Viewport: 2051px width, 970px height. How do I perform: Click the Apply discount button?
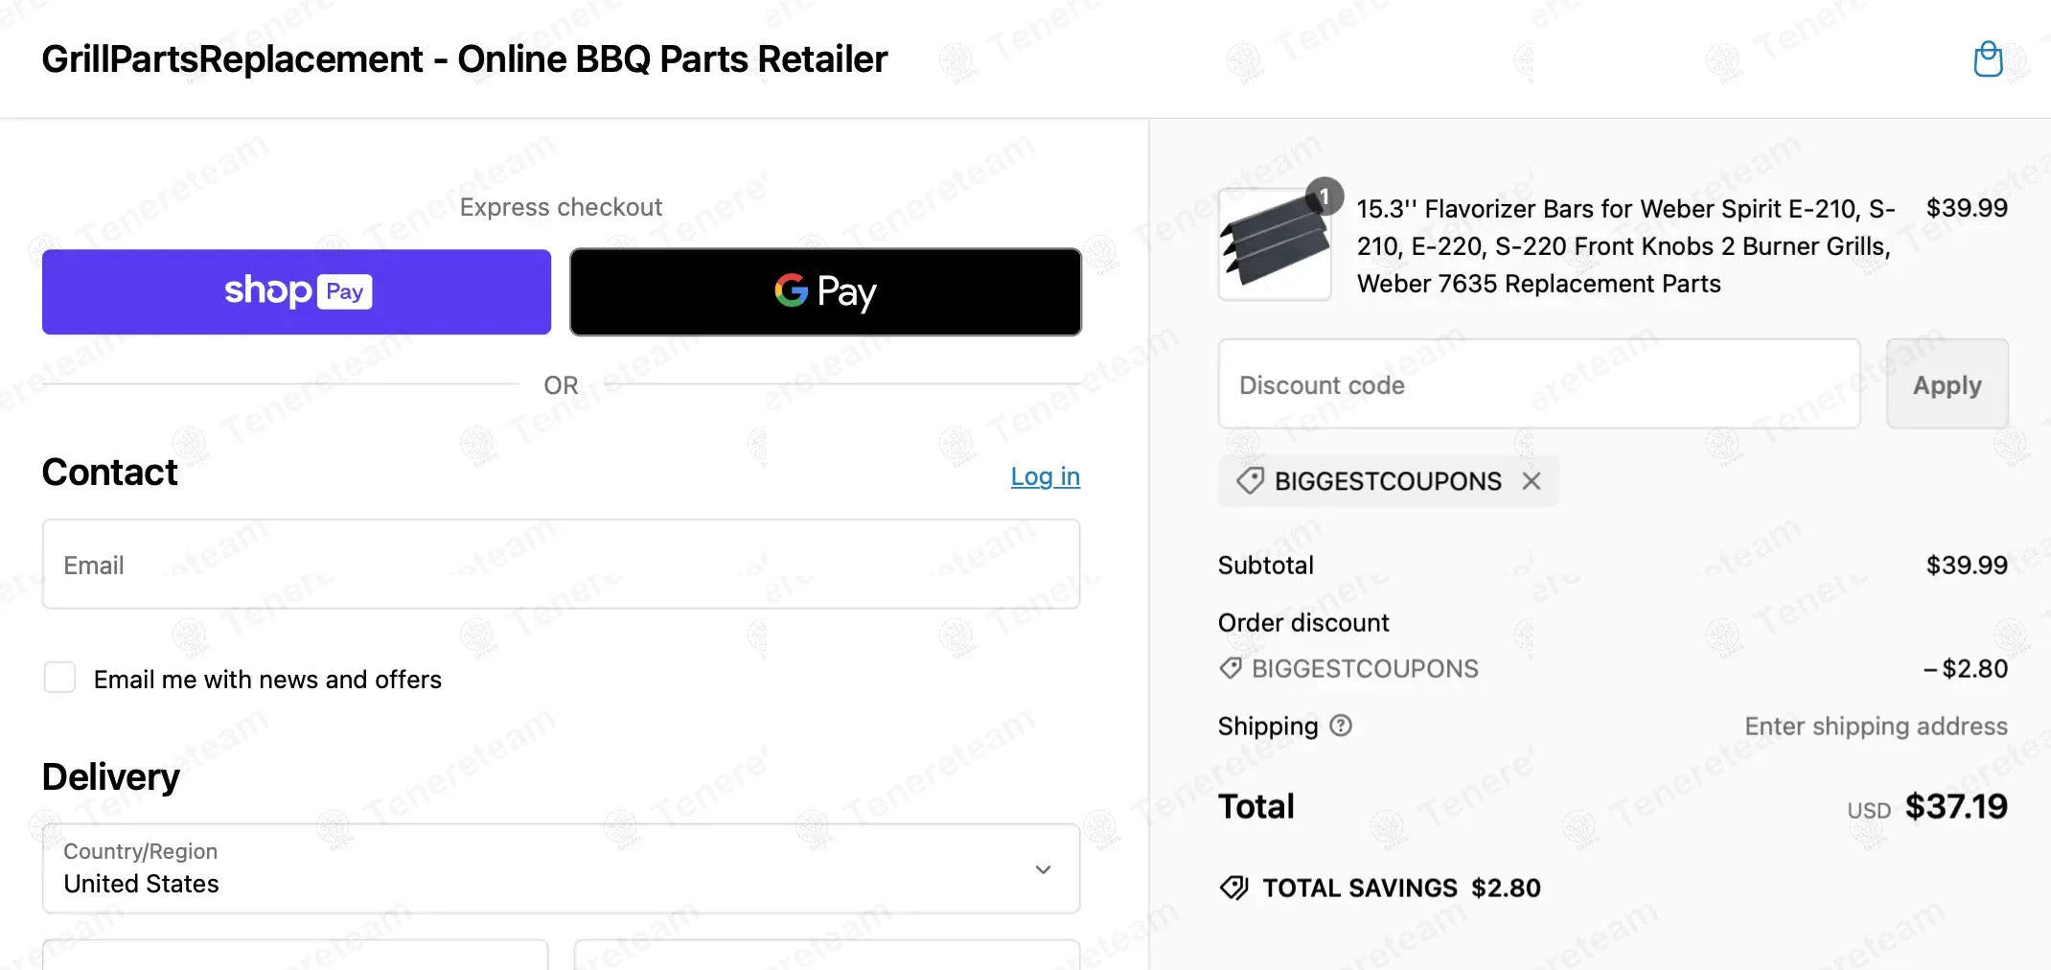coord(1947,384)
